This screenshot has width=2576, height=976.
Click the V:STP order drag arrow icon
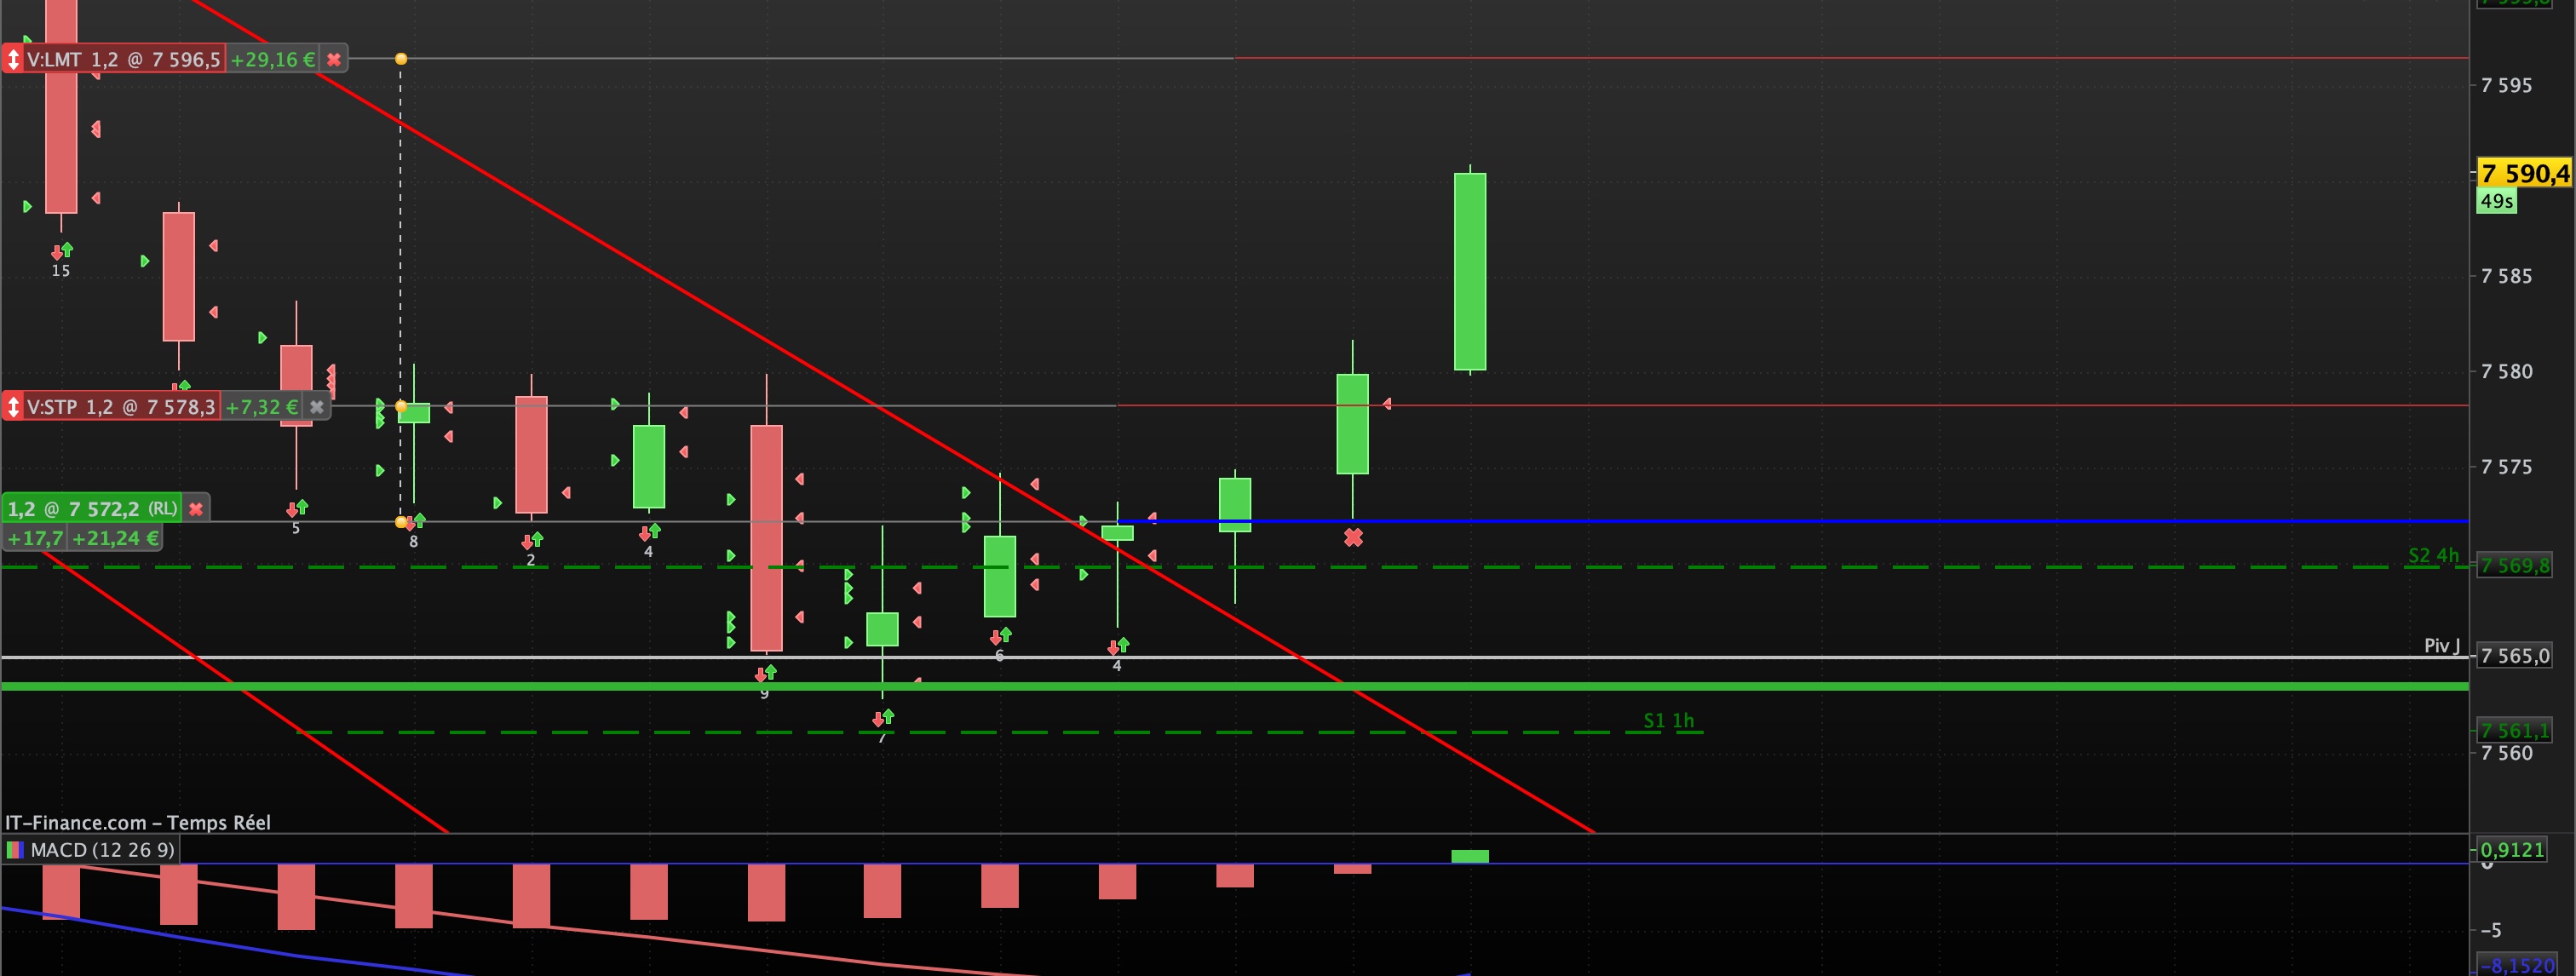[x=13, y=407]
